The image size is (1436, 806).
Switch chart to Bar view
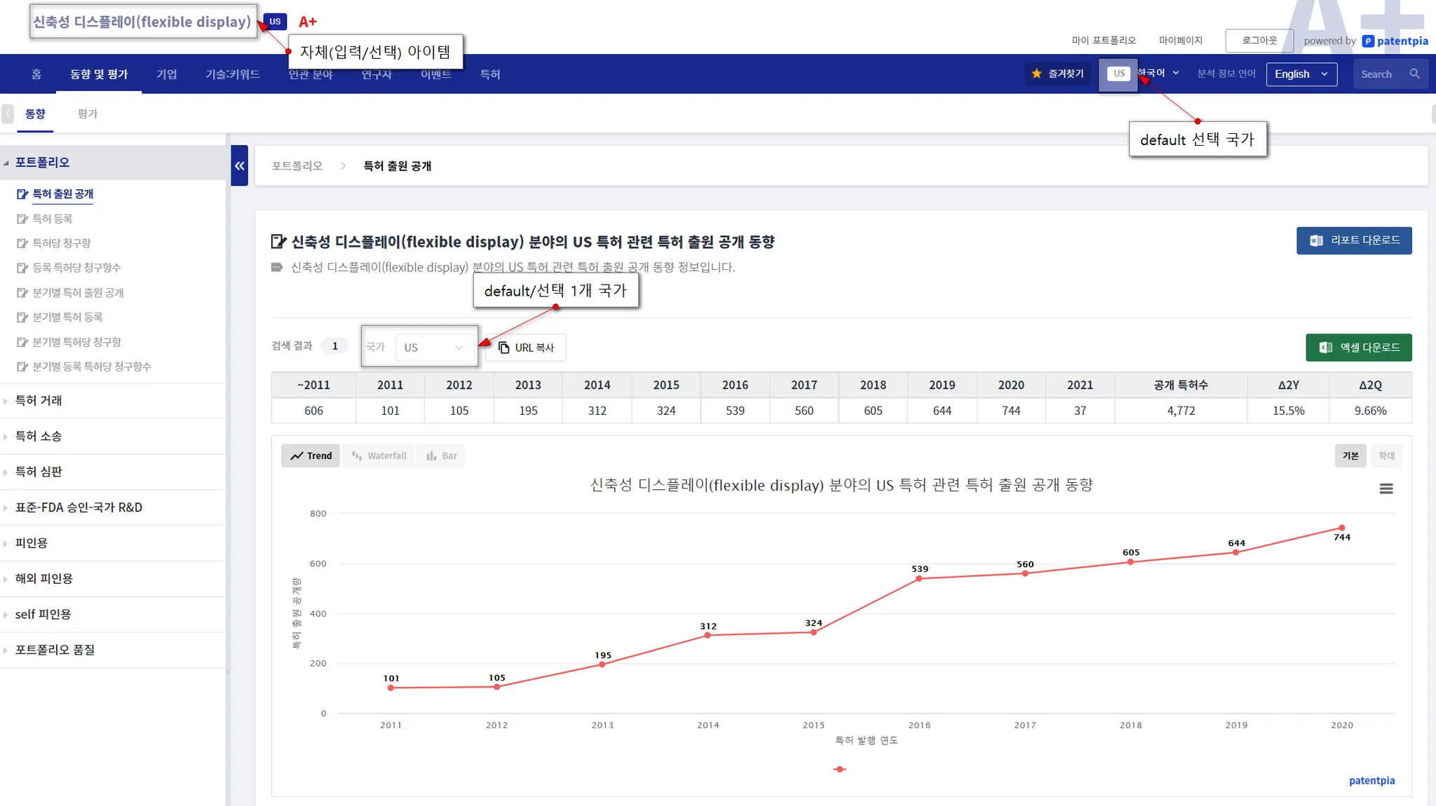pos(441,456)
